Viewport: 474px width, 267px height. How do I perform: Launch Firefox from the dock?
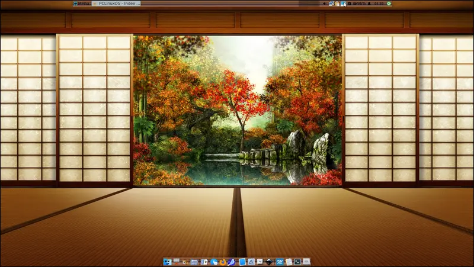223,262
